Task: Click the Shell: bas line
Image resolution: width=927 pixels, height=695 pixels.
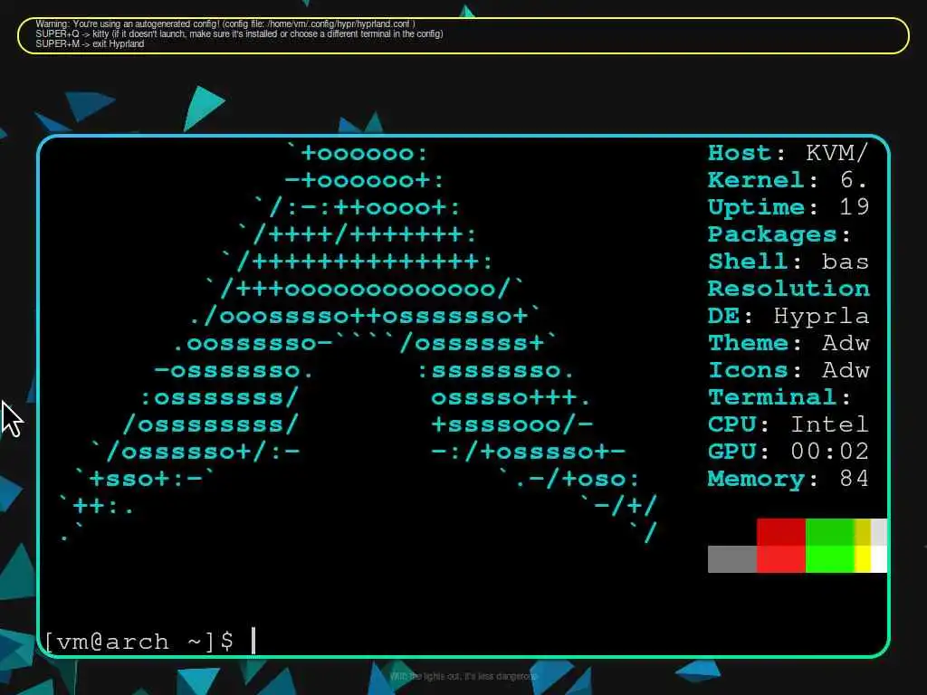Action: [x=788, y=262]
